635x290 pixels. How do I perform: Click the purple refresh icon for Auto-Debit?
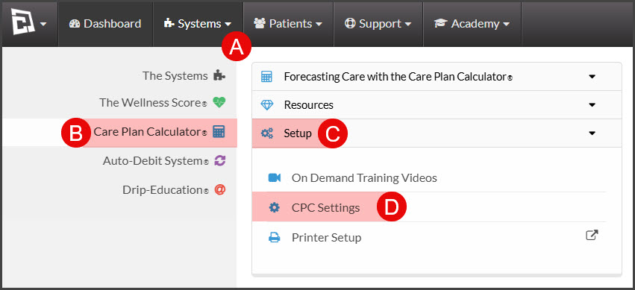tap(219, 160)
